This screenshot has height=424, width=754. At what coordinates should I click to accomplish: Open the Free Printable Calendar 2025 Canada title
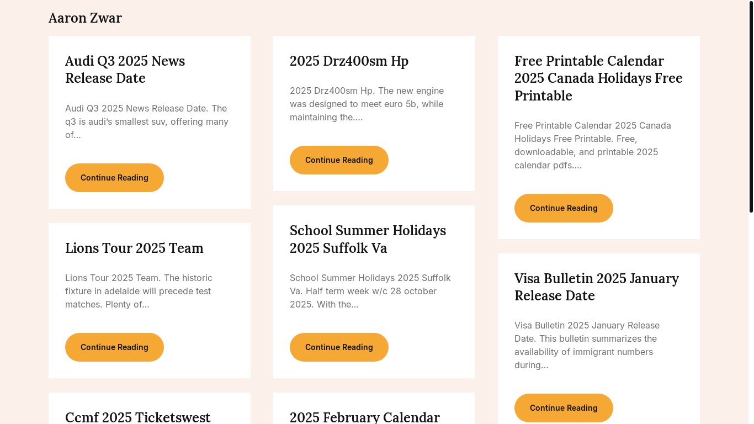(x=598, y=78)
